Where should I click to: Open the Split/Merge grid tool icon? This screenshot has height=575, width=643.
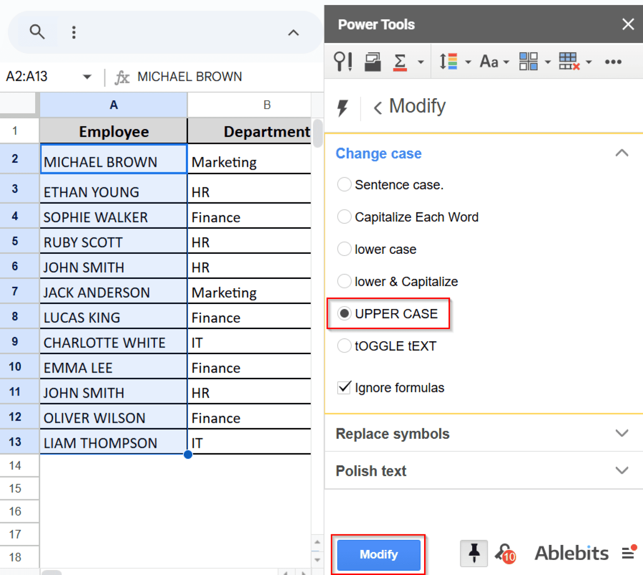(x=528, y=62)
